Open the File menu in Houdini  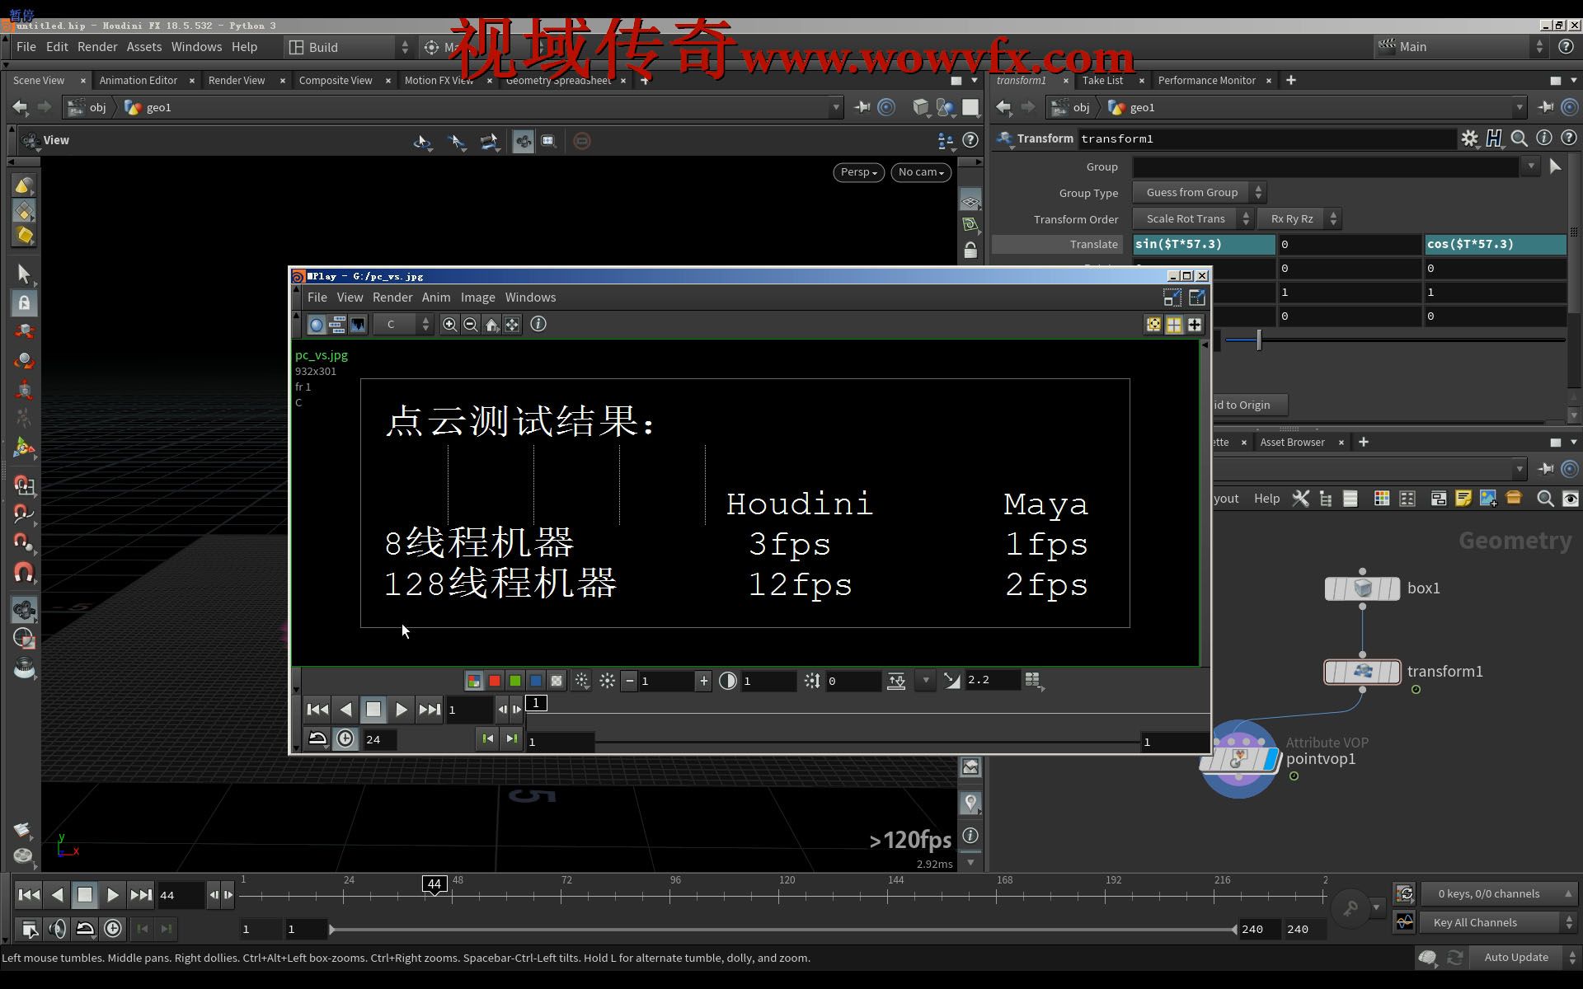pos(26,47)
